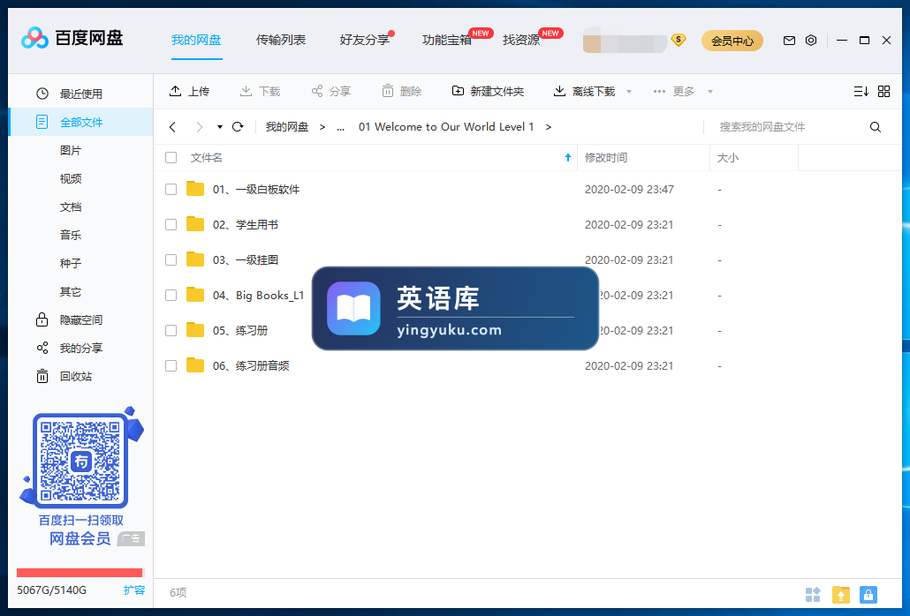The width and height of the screenshot is (910, 616).
Task: Select 种子 category in sidebar
Action: click(x=71, y=264)
